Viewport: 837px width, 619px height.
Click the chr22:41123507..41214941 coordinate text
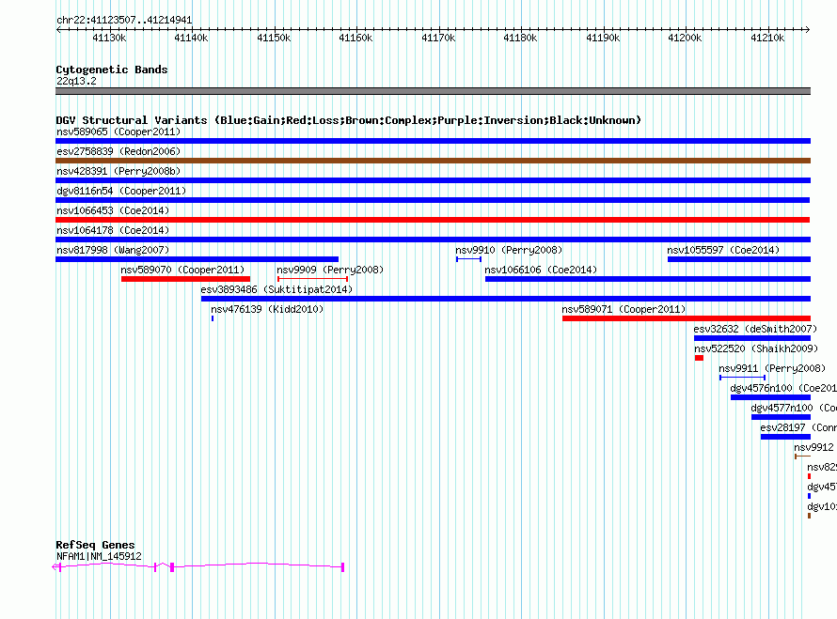pyautogui.click(x=124, y=20)
